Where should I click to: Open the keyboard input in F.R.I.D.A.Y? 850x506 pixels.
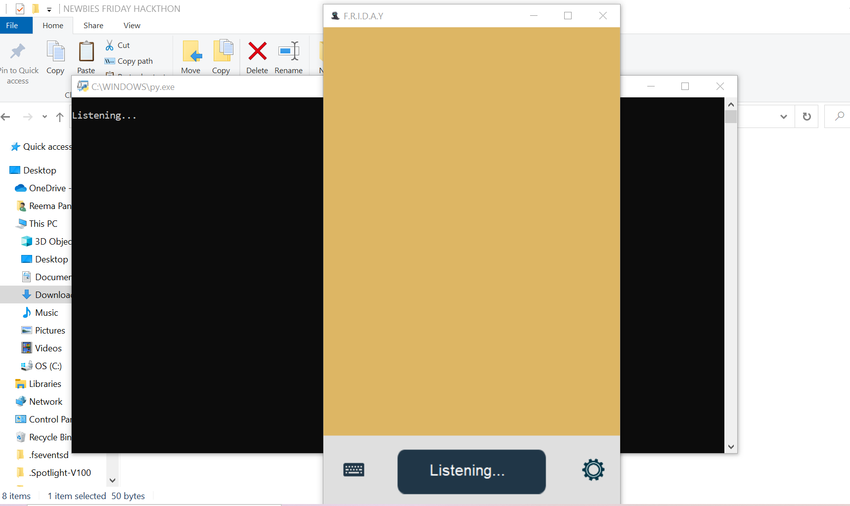pos(354,470)
